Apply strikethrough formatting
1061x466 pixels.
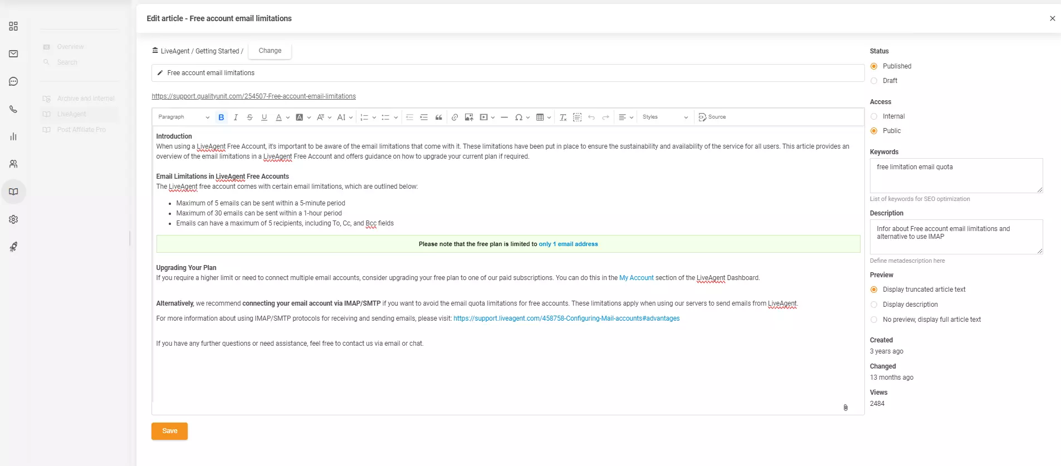(250, 117)
